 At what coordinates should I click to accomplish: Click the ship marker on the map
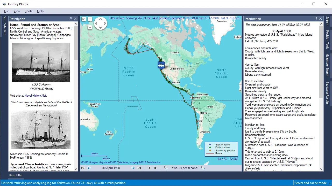161,65
